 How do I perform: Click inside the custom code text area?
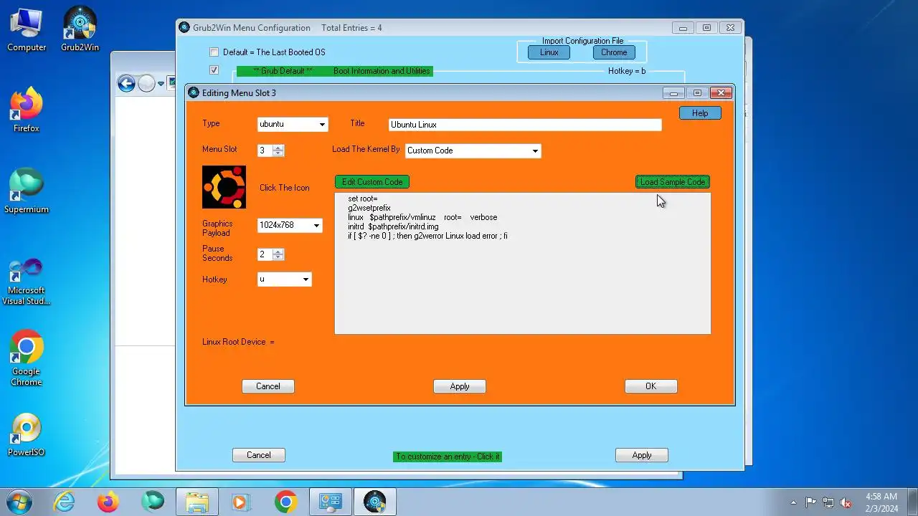pos(523,263)
